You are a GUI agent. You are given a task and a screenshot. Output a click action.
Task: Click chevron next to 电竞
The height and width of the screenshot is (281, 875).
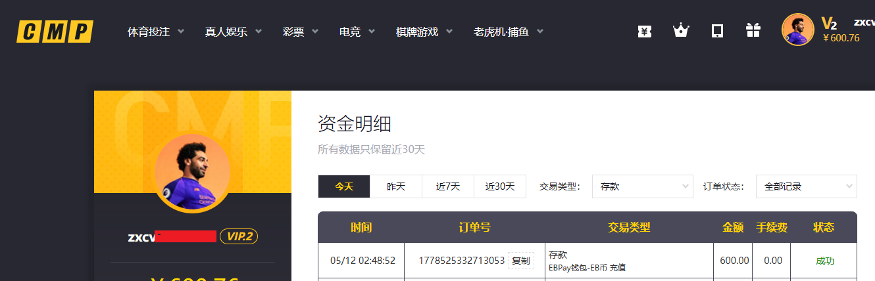tap(372, 31)
